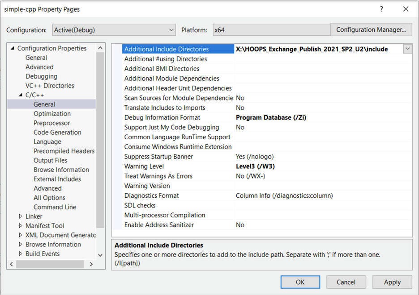Open the Configuration dropdown showing Active(Debug)
The height and width of the screenshot is (295, 419).
pos(114,30)
